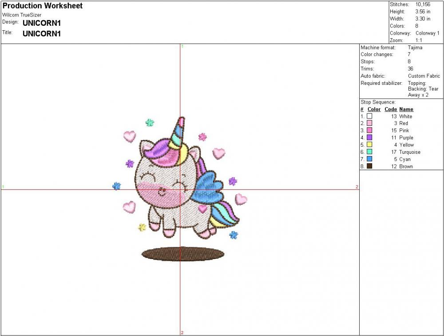Pick the Pink swatch in stop sequence

point(369,130)
